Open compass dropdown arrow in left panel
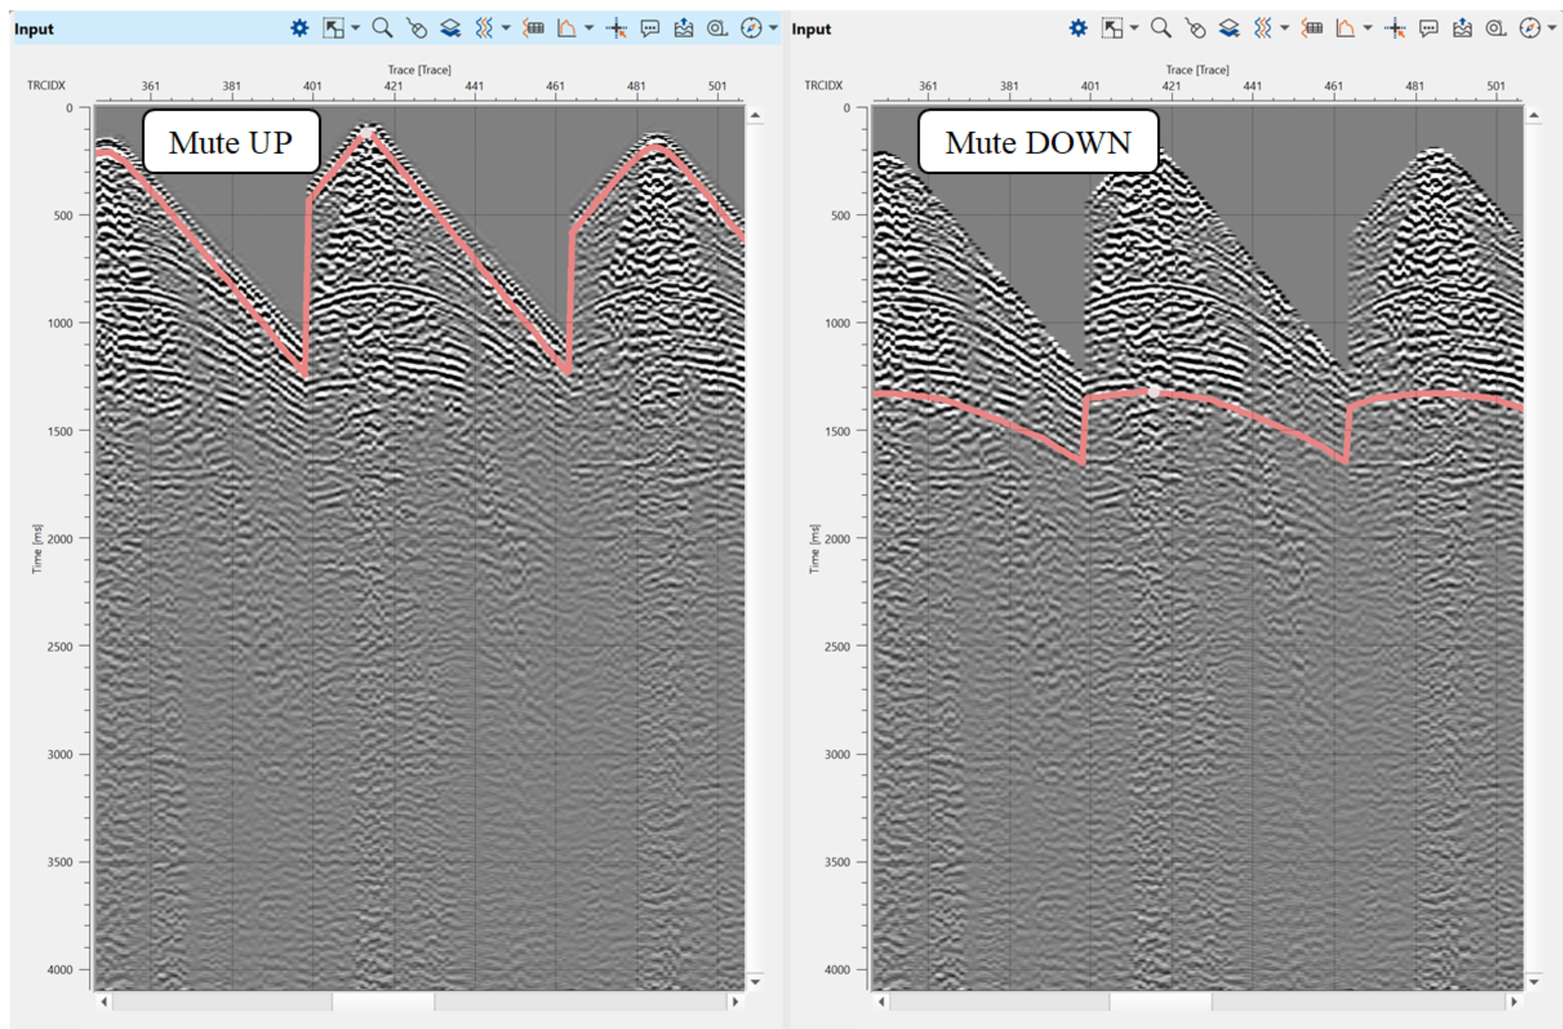The image size is (1563, 1029). point(773,28)
